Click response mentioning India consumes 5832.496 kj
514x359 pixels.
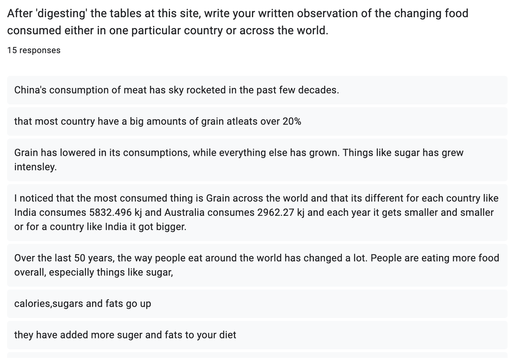point(257,213)
